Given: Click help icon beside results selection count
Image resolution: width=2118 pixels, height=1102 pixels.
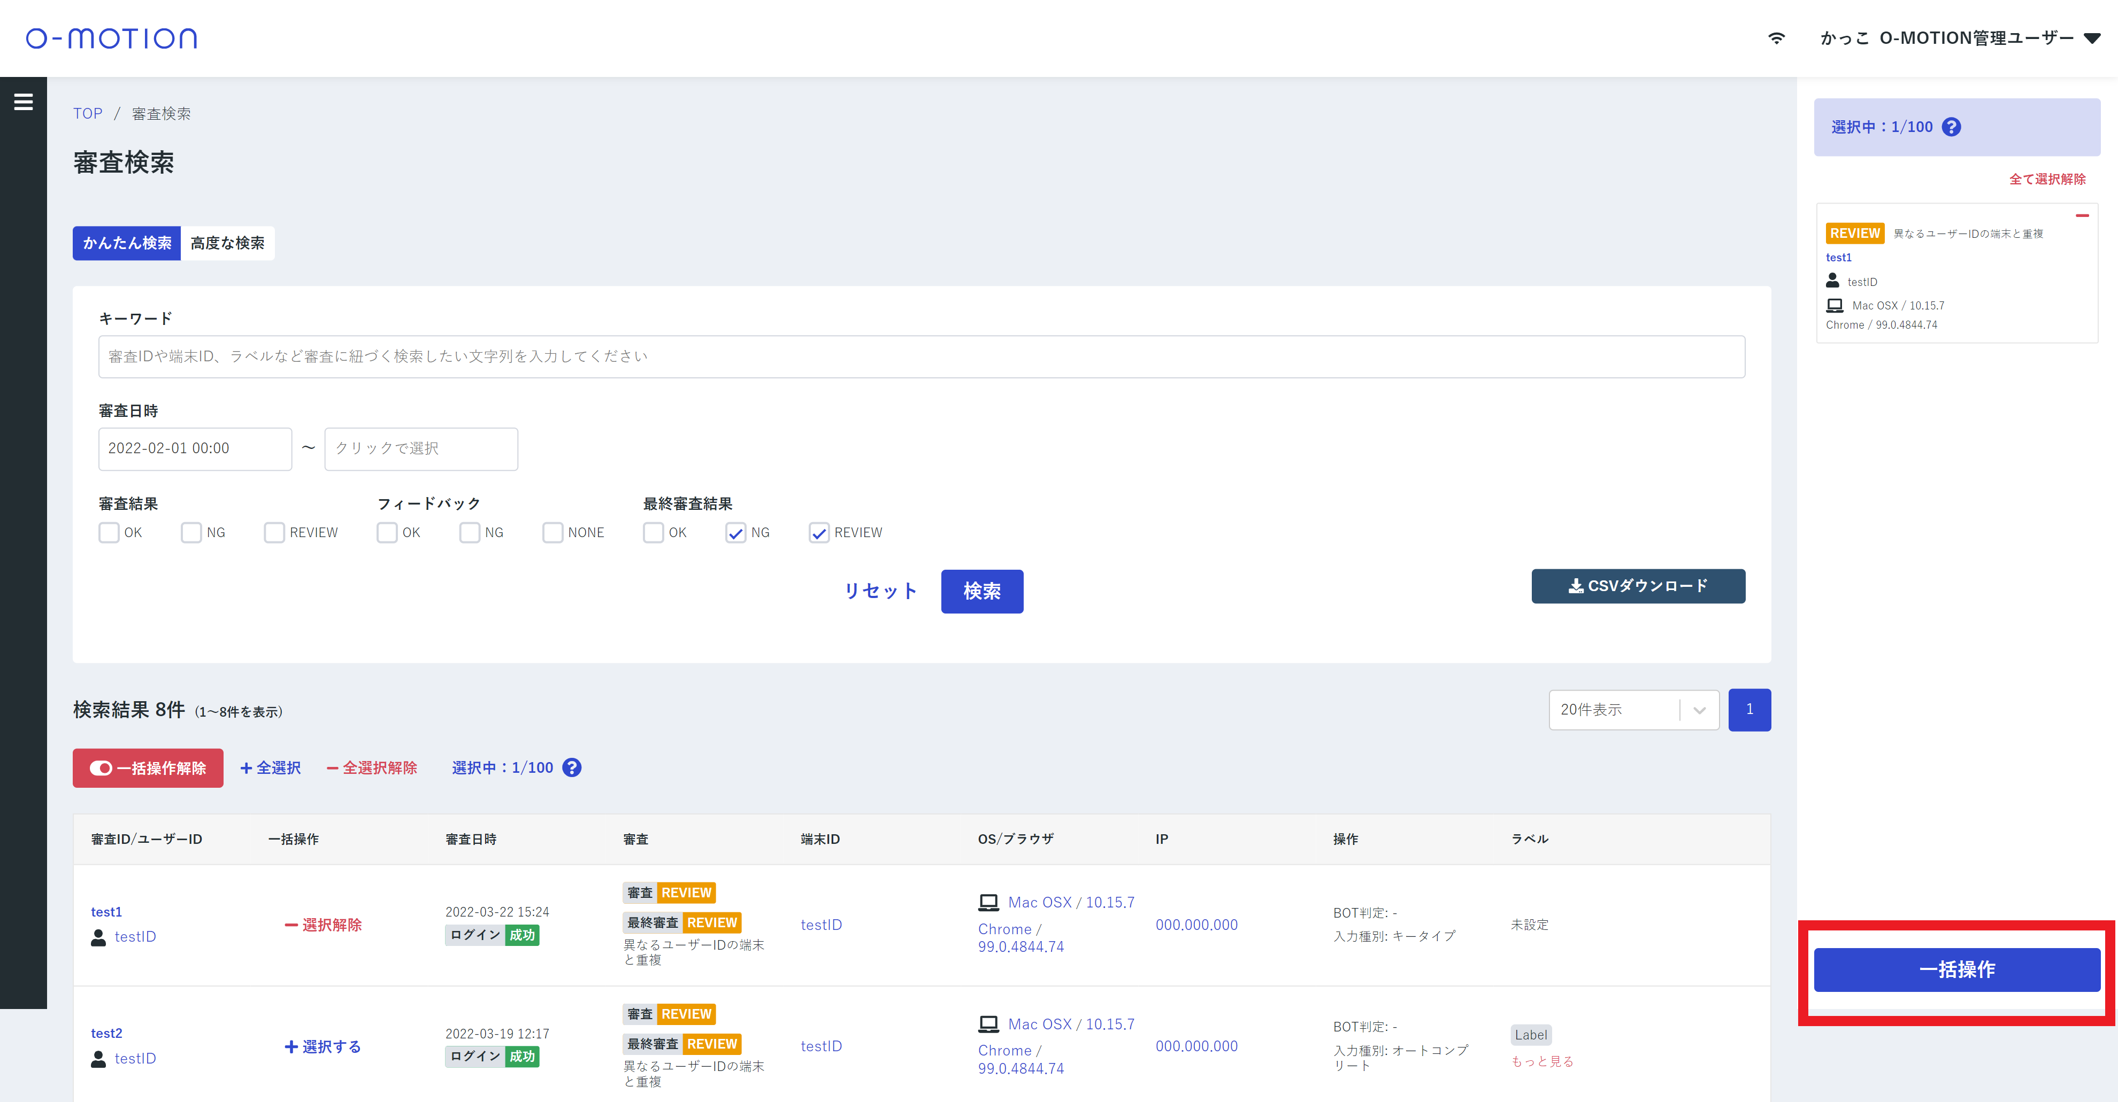Looking at the screenshot, I should (571, 767).
